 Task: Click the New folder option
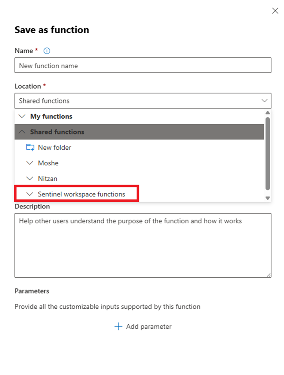tap(54, 147)
